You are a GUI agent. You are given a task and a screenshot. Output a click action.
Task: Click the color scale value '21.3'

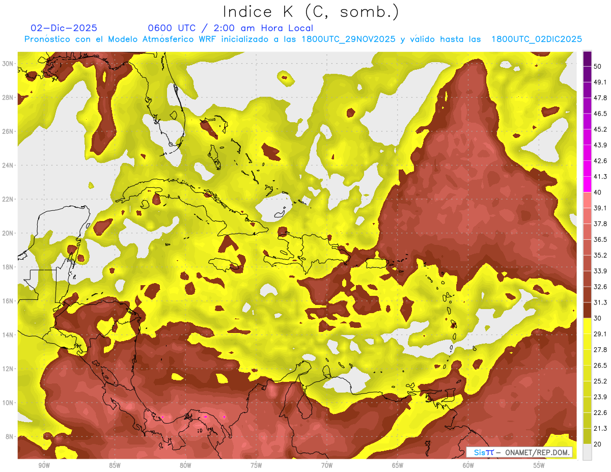pyautogui.click(x=600, y=428)
